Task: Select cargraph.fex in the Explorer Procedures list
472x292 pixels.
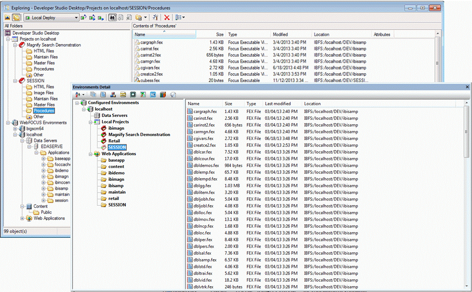Action: (x=152, y=42)
